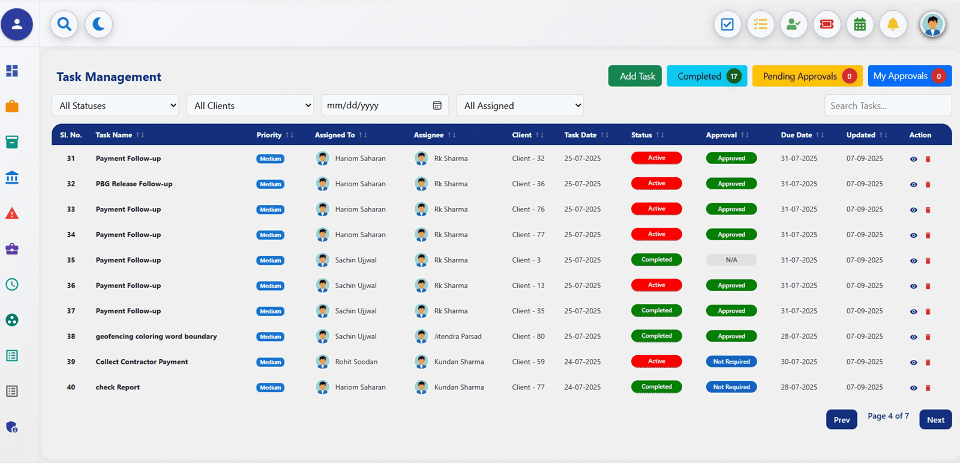Screen dimensions: 960x463
Task: Expand the All Assigned dropdown
Action: coord(520,105)
